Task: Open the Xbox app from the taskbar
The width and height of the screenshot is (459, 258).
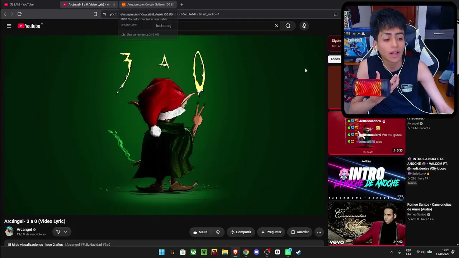Action: click(193, 252)
